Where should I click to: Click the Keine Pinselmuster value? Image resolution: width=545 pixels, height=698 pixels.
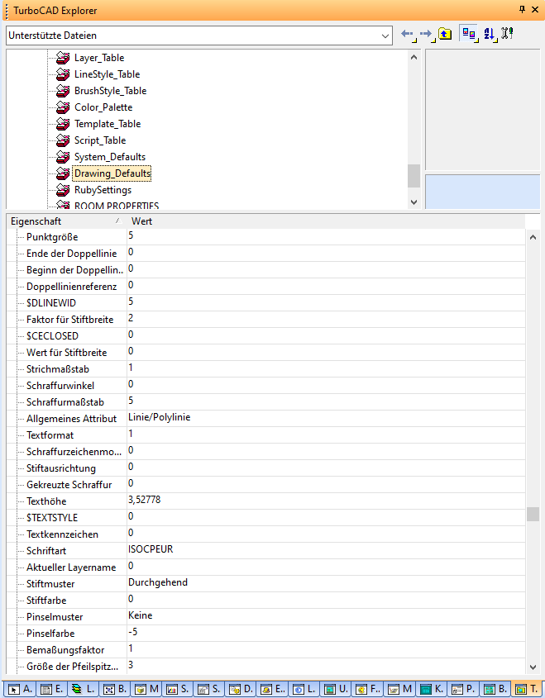coord(141,615)
